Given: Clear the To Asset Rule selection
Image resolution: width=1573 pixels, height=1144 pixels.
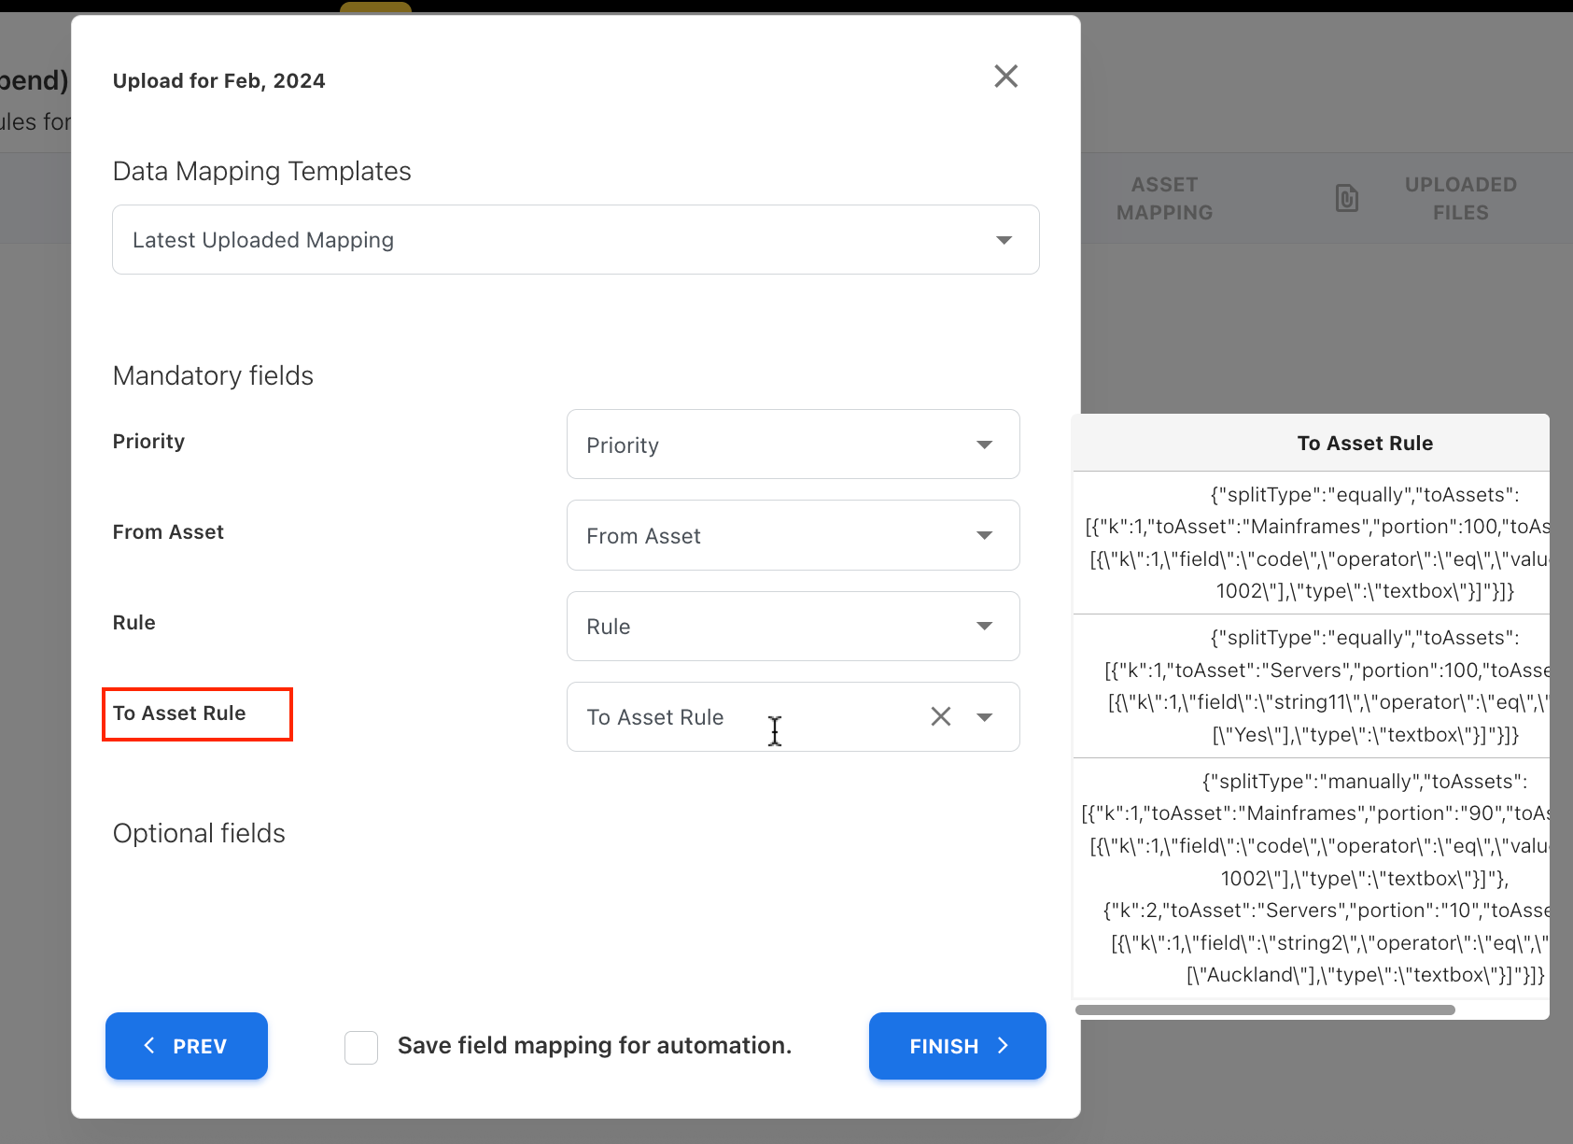Looking at the screenshot, I should pos(941,716).
